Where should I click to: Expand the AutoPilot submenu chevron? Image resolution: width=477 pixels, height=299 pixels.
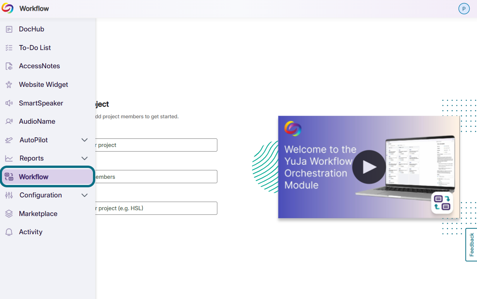tap(84, 140)
